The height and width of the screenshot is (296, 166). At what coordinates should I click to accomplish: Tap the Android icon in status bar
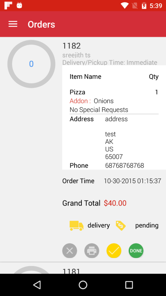pyautogui.click(x=19, y=5)
